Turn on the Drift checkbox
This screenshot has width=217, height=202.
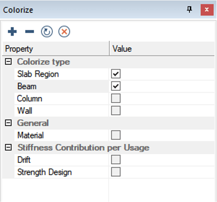point(116,160)
